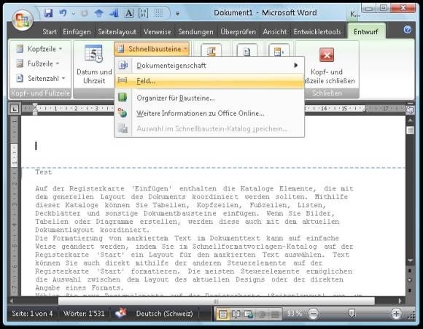This screenshot has width=423, height=329.
Task: Switch to Full Screen Reading view
Action: click(236, 314)
